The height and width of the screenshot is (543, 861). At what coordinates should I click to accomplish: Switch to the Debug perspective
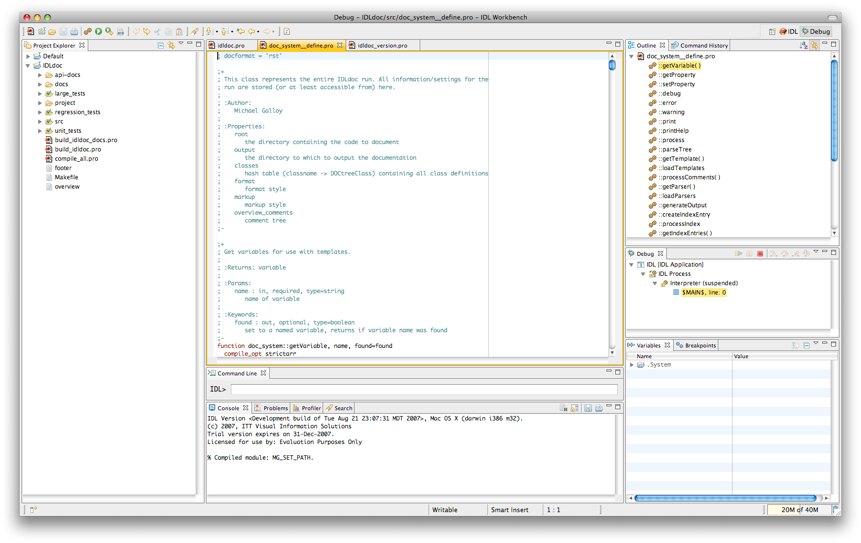click(x=815, y=31)
